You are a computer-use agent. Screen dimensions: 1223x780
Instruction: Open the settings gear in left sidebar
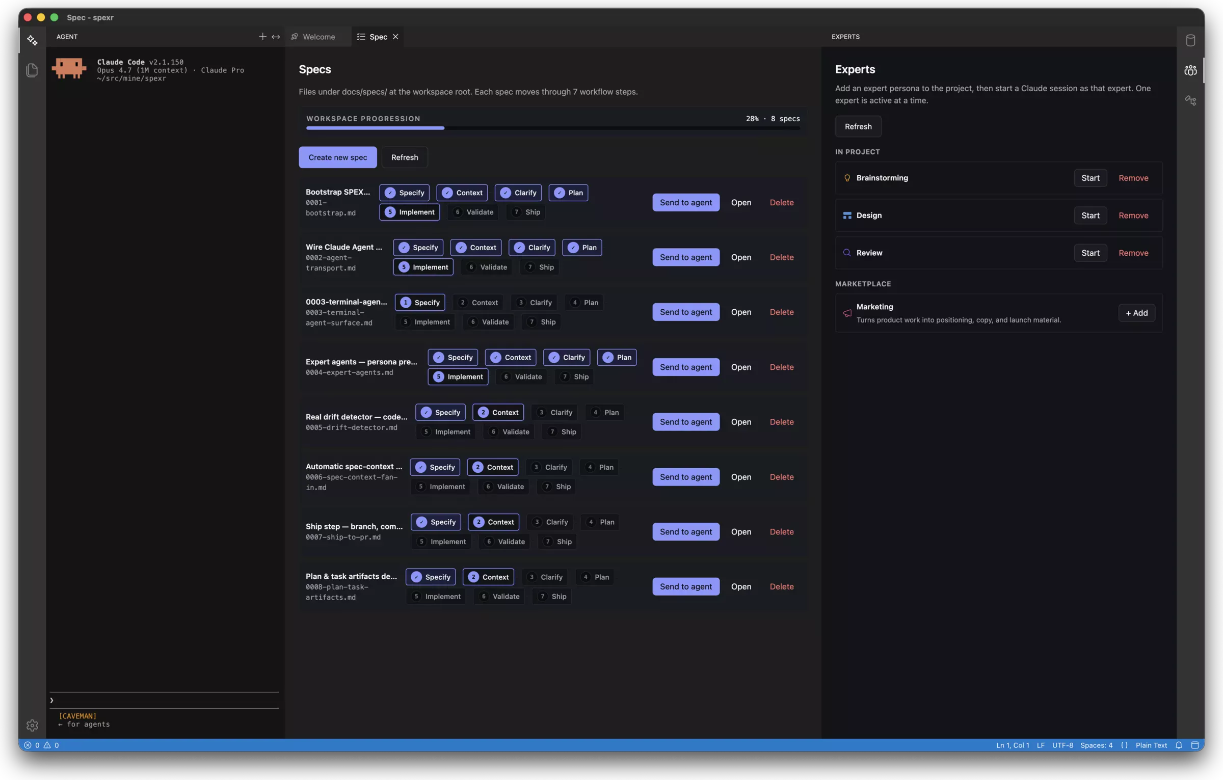[32, 725]
